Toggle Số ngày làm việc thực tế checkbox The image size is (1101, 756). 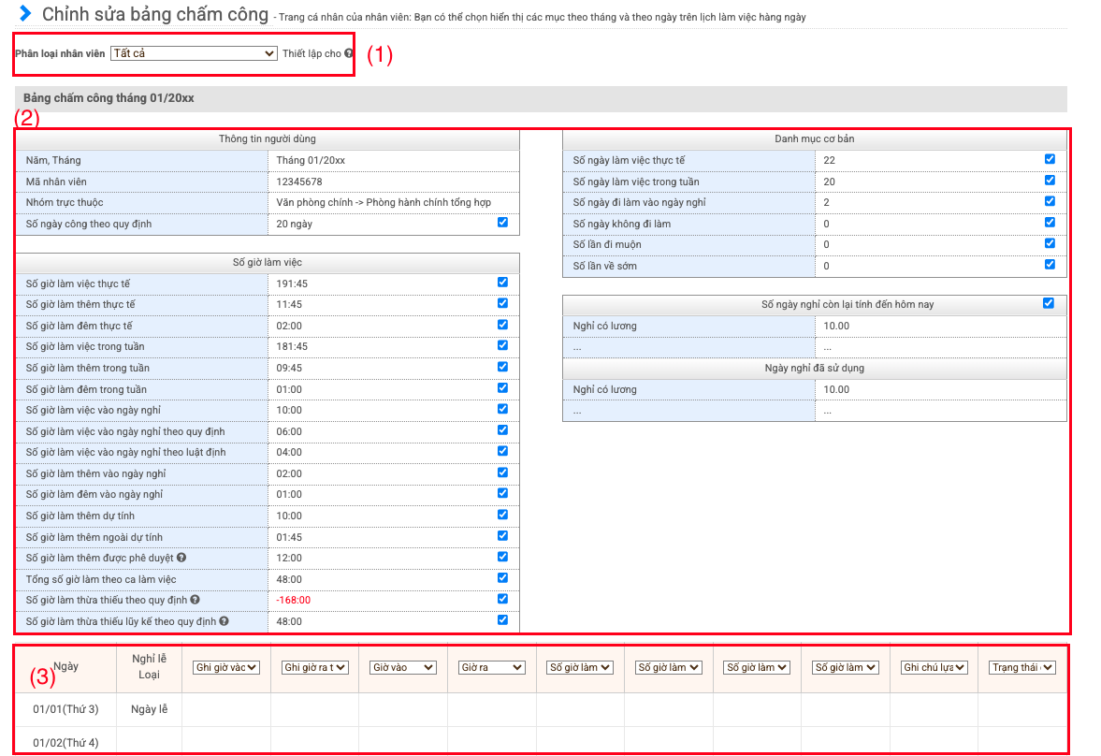pyautogui.click(x=1050, y=159)
